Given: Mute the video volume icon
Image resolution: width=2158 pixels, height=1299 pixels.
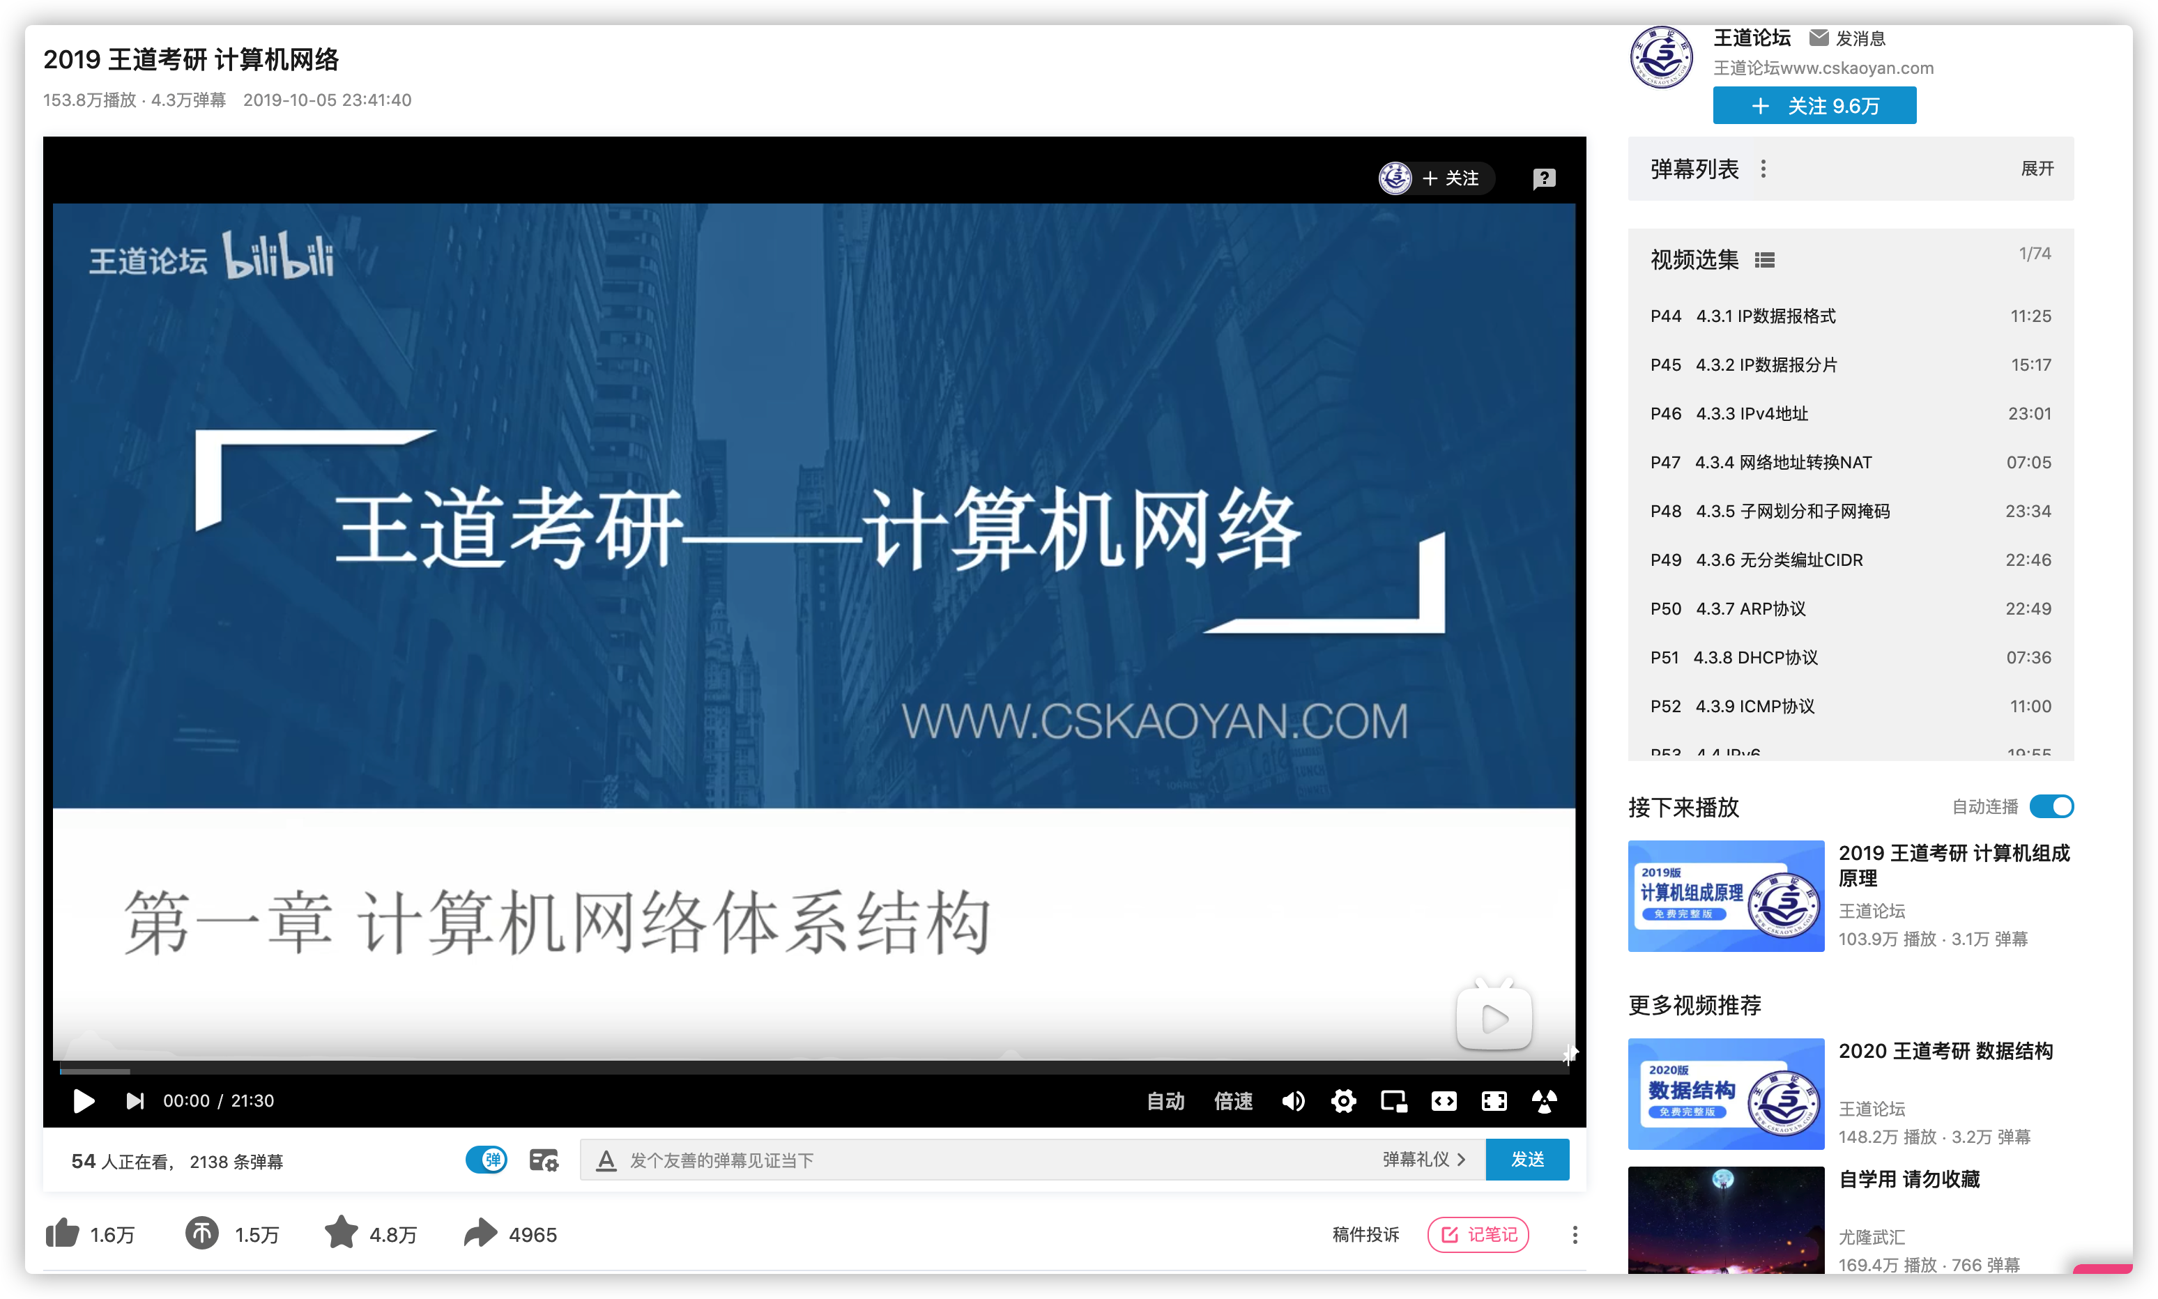Looking at the screenshot, I should coord(1293,1100).
